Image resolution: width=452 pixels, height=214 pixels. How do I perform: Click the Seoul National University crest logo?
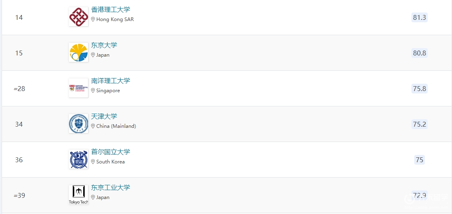click(x=78, y=159)
